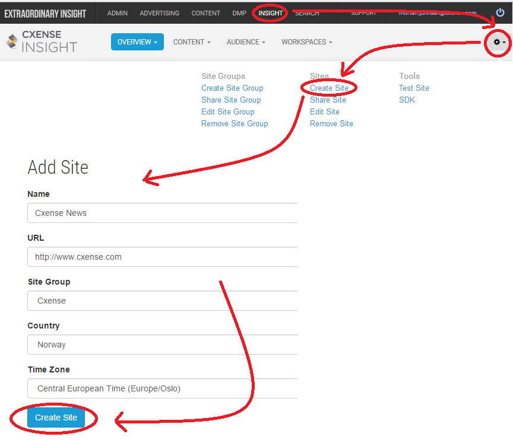Expand the WORKSPACES dropdown
This screenshot has height=440, width=513.
(307, 42)
